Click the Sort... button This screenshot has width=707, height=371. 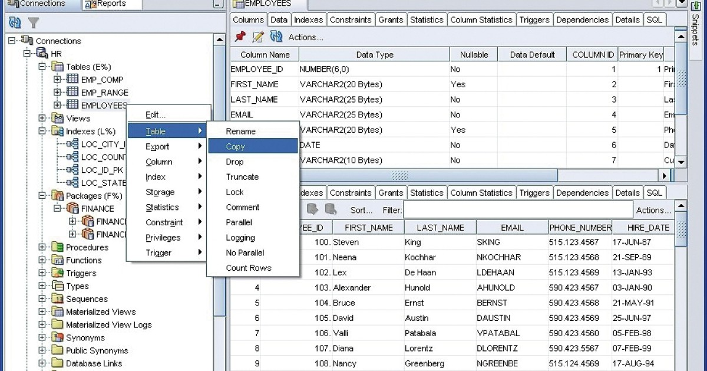click(x=361, y=210)
